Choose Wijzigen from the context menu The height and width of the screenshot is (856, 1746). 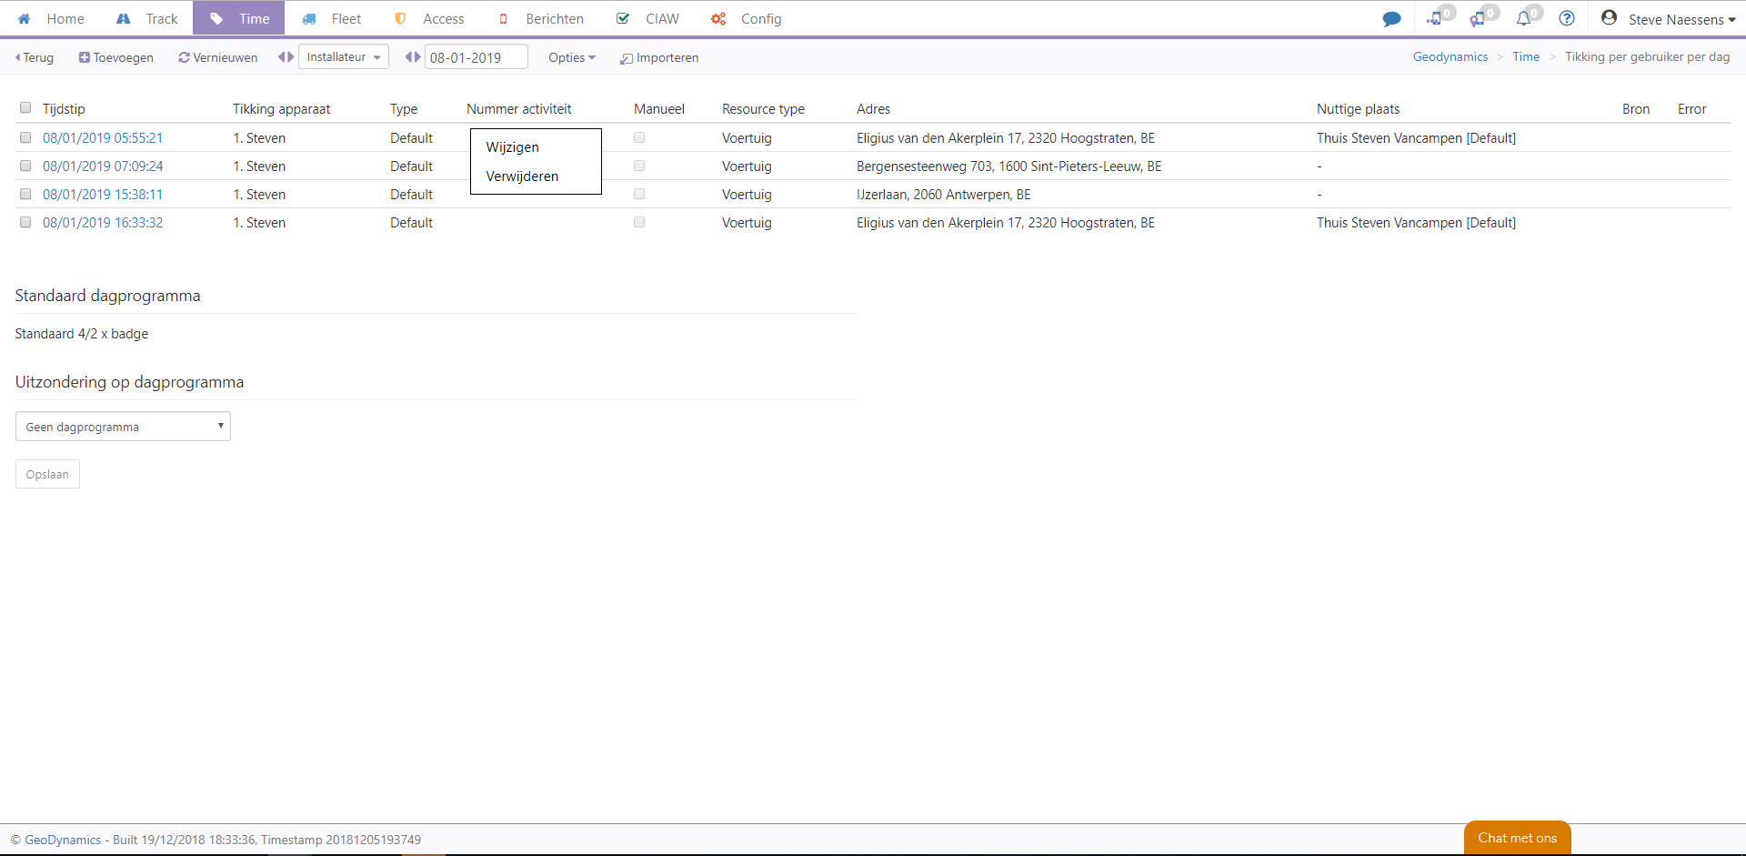pos(512,147)
